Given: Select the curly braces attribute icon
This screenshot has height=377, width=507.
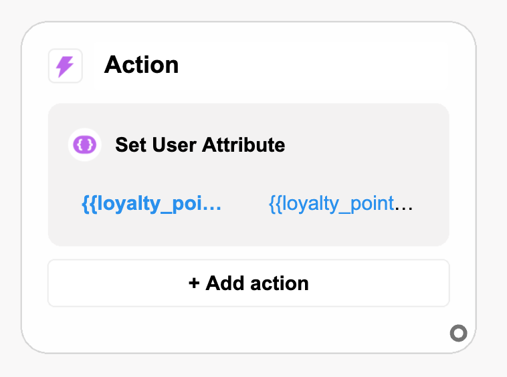Looking at the screenshot, I should 85,144.
